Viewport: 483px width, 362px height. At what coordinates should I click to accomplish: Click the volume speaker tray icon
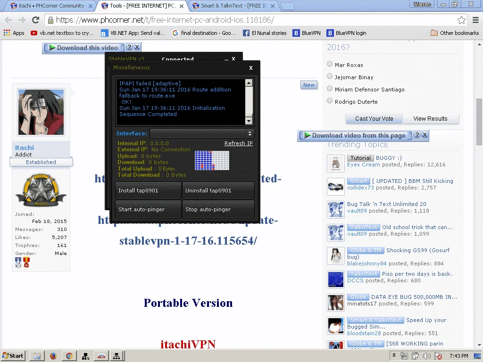pyautogui.click(x=426, y=356)
